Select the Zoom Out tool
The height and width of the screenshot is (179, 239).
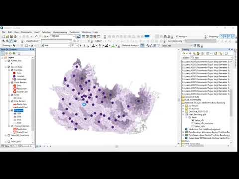7,41
